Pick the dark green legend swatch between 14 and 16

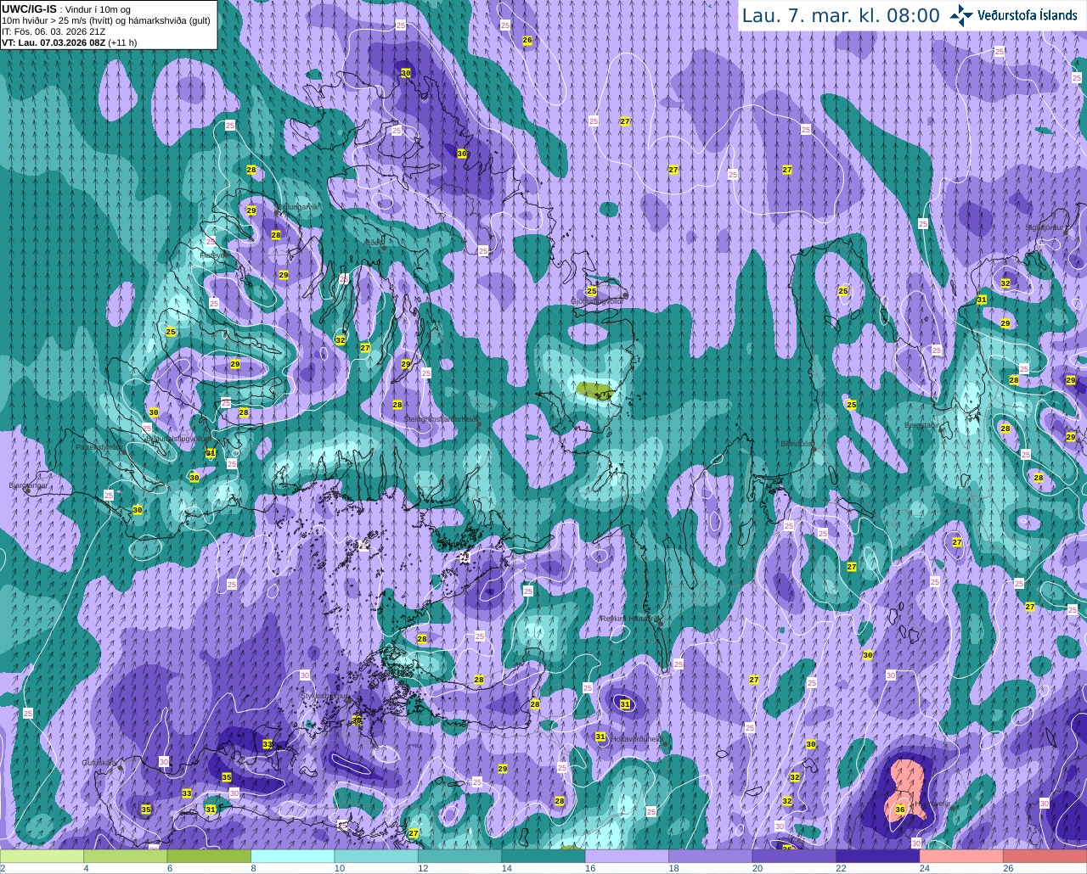click(x=543, y=856)
